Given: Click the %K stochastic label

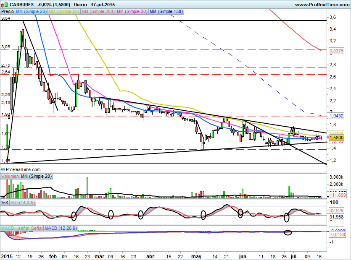Looking at the screenshot, I should 5,203.
